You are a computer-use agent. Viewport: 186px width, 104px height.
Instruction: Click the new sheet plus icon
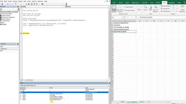(x=149, y=102)
